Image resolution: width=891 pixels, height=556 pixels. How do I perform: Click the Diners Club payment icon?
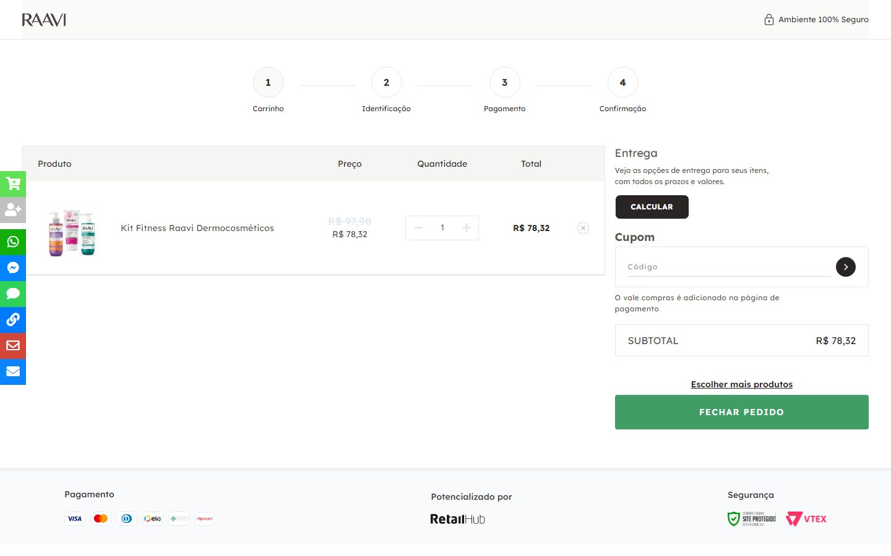point(127,519)
